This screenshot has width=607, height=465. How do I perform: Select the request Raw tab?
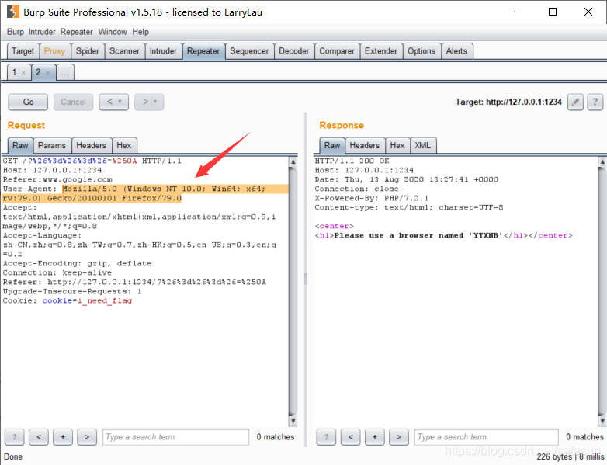click(20, 146)
